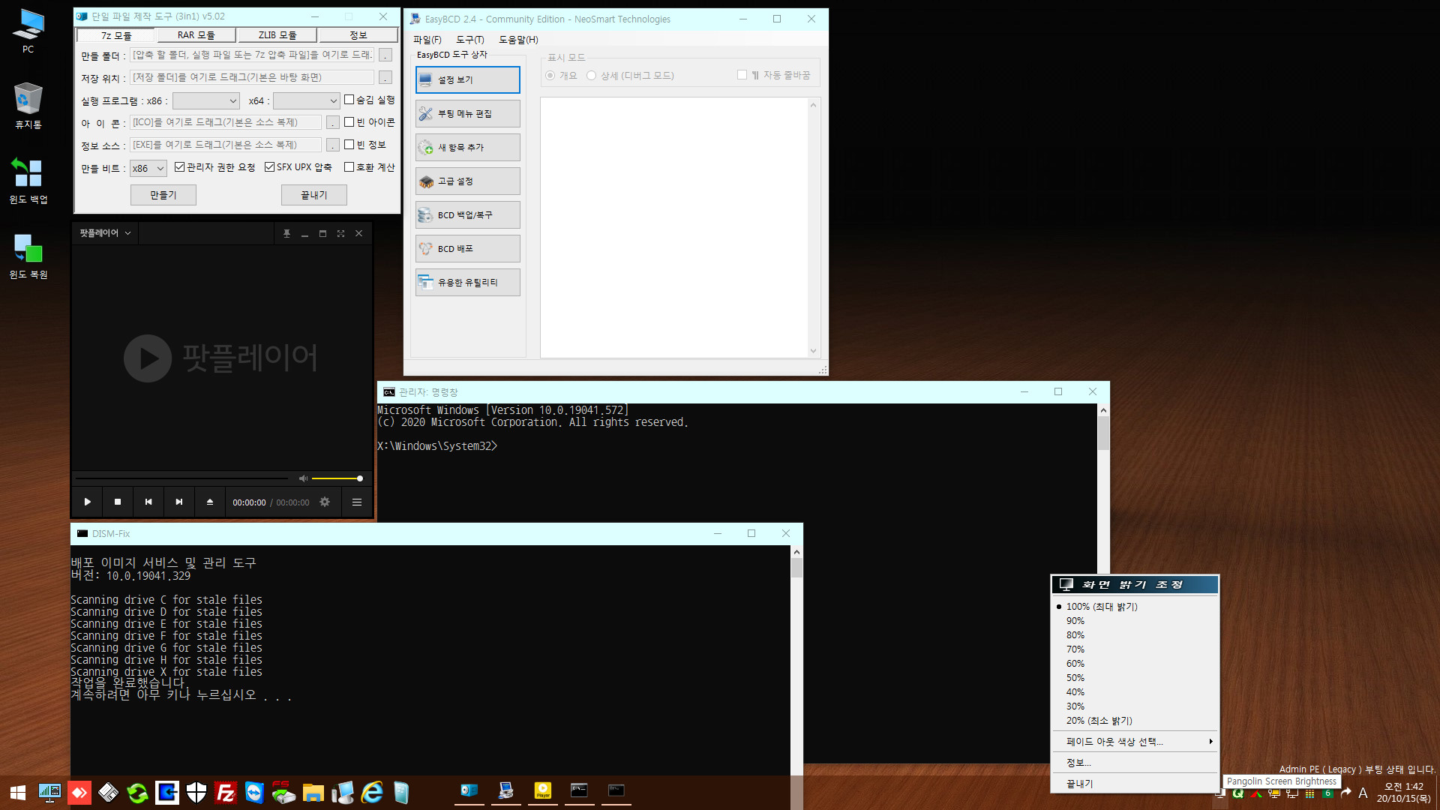Switch to the 정보 tab
The height and width of the screenshot is (810, 1440).
click(x=358, y=35)
